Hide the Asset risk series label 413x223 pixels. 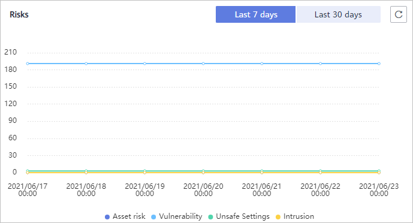point(129,216)
